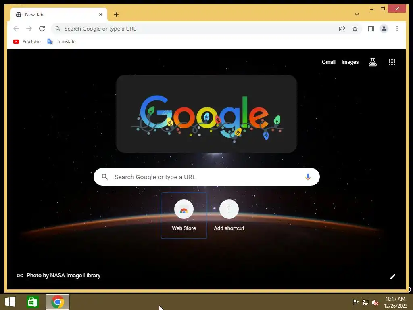Open the Chrome side panel
This screenshot has width=413, height=310.
click(371, 29)
